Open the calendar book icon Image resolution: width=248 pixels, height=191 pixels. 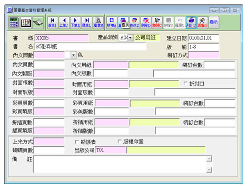click(x=26, y=23)
